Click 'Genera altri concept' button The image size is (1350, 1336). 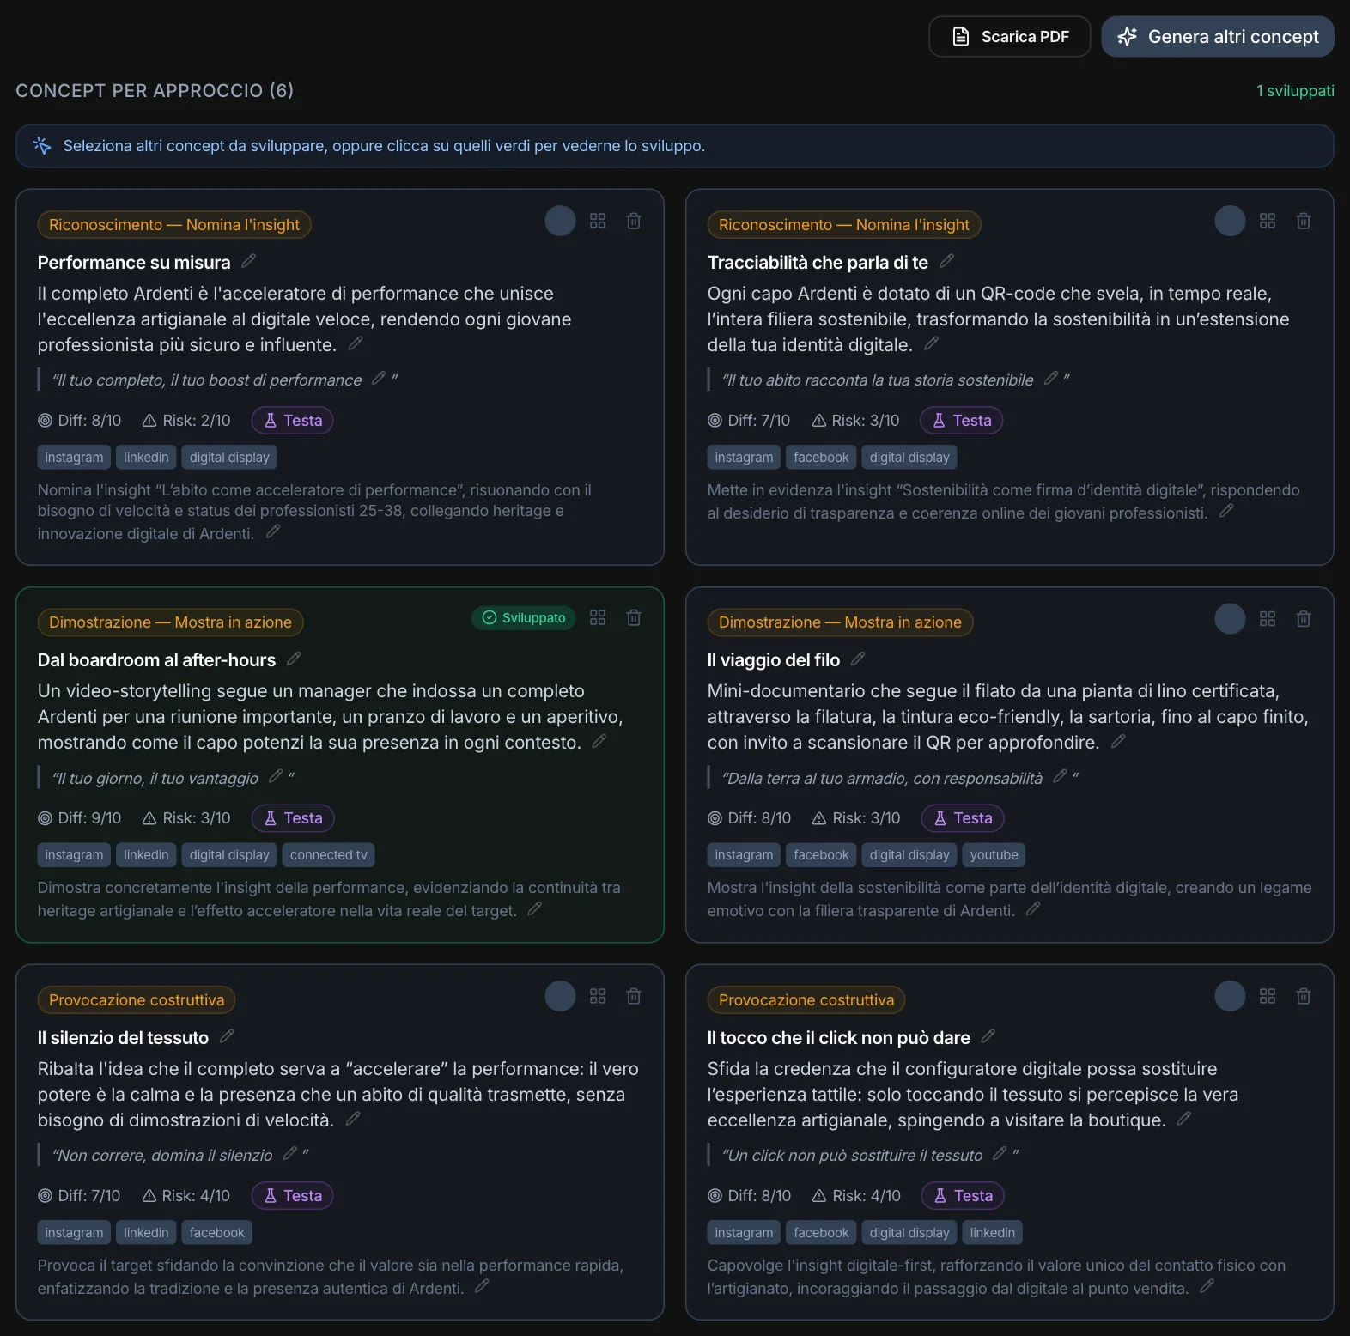click(x=1218, y=37)
